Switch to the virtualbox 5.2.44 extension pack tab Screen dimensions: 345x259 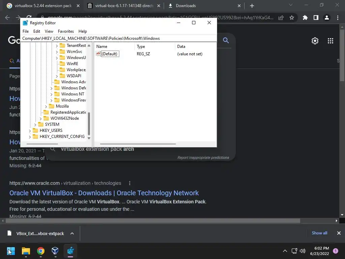[43, 6]
